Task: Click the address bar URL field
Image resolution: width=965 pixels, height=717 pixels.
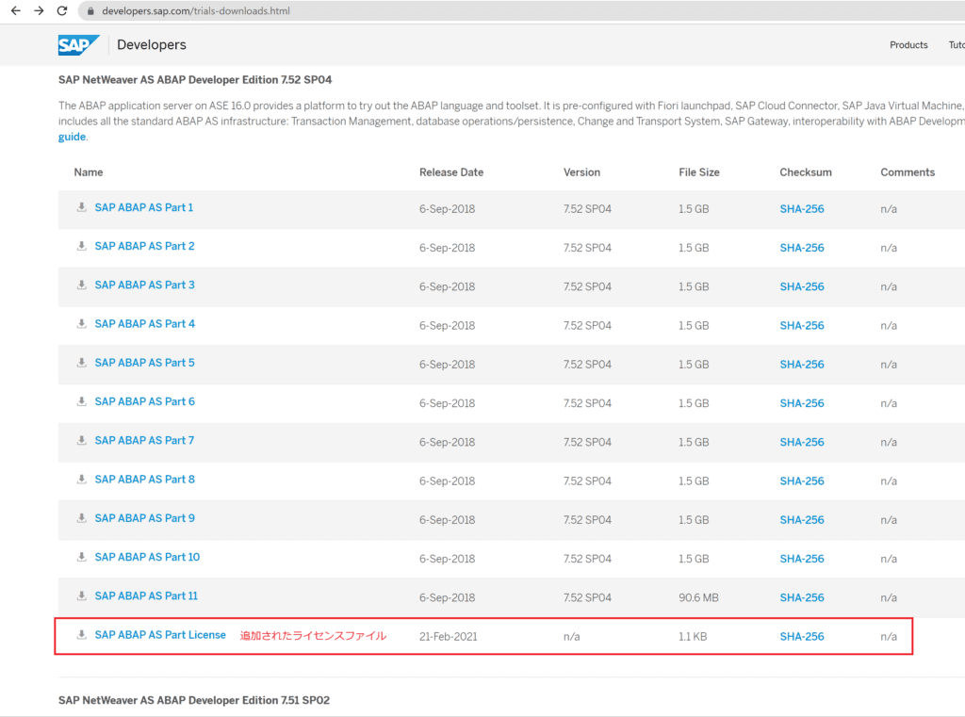Action: click(520, 11)
